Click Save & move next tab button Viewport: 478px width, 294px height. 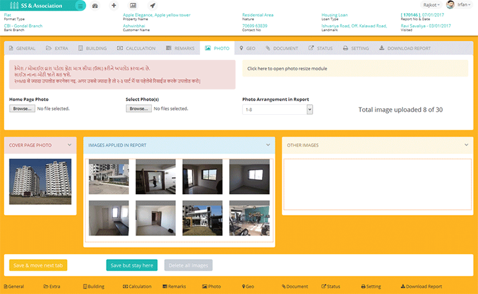pos(38,265)
